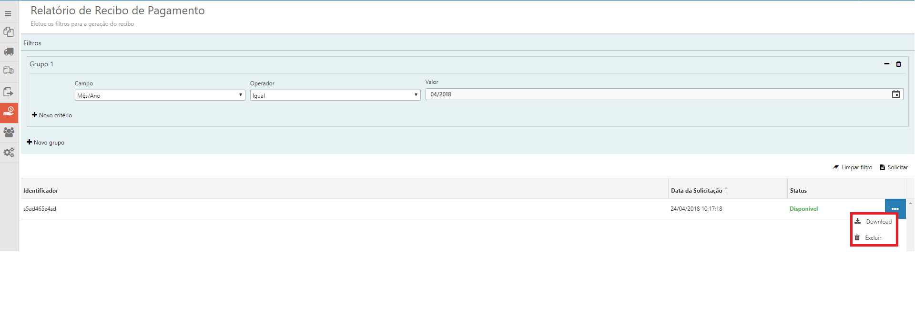The width and height of the screenshot is (915, 319).
Task: Click the date 24/04/2018 10:17:18
Action: 696,209
